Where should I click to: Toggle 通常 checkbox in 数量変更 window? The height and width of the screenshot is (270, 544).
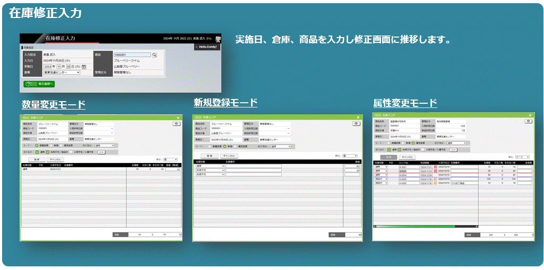click(x=37, y=152)
